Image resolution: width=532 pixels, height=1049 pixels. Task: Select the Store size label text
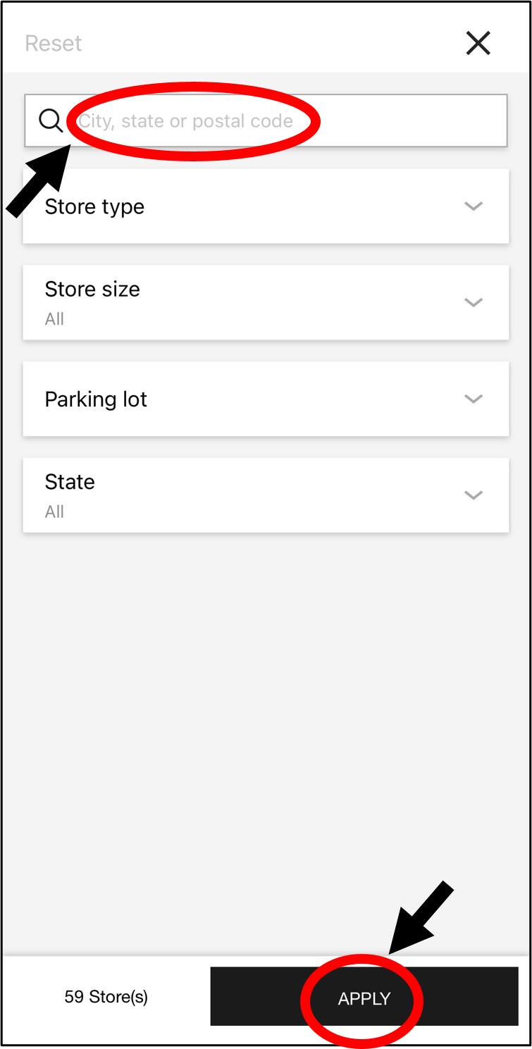tap(92, 289)
